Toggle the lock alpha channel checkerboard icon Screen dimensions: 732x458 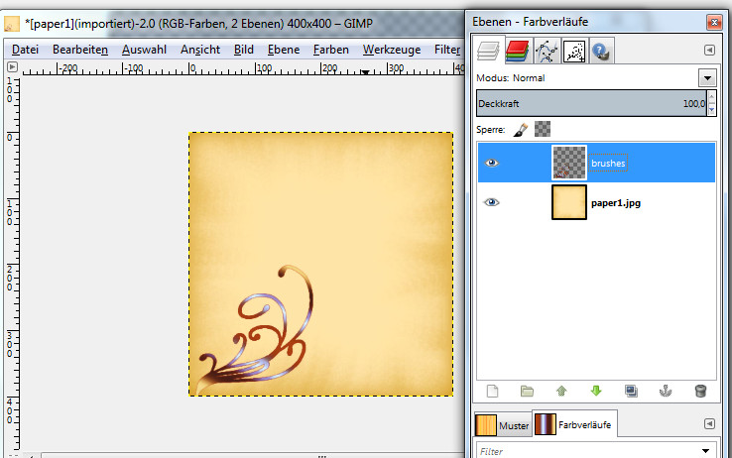click(x=542, y=129)
